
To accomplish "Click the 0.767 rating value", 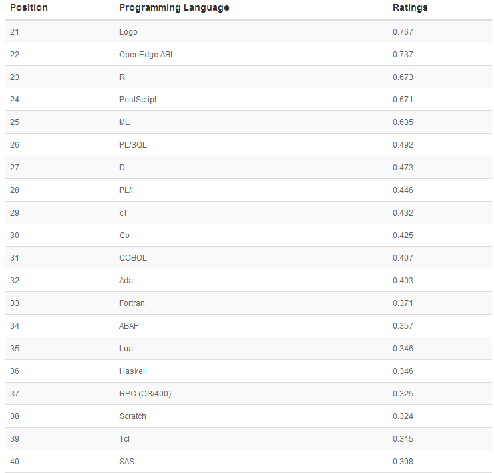I will pos(403,32).
